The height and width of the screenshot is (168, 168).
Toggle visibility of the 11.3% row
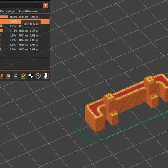25,31
